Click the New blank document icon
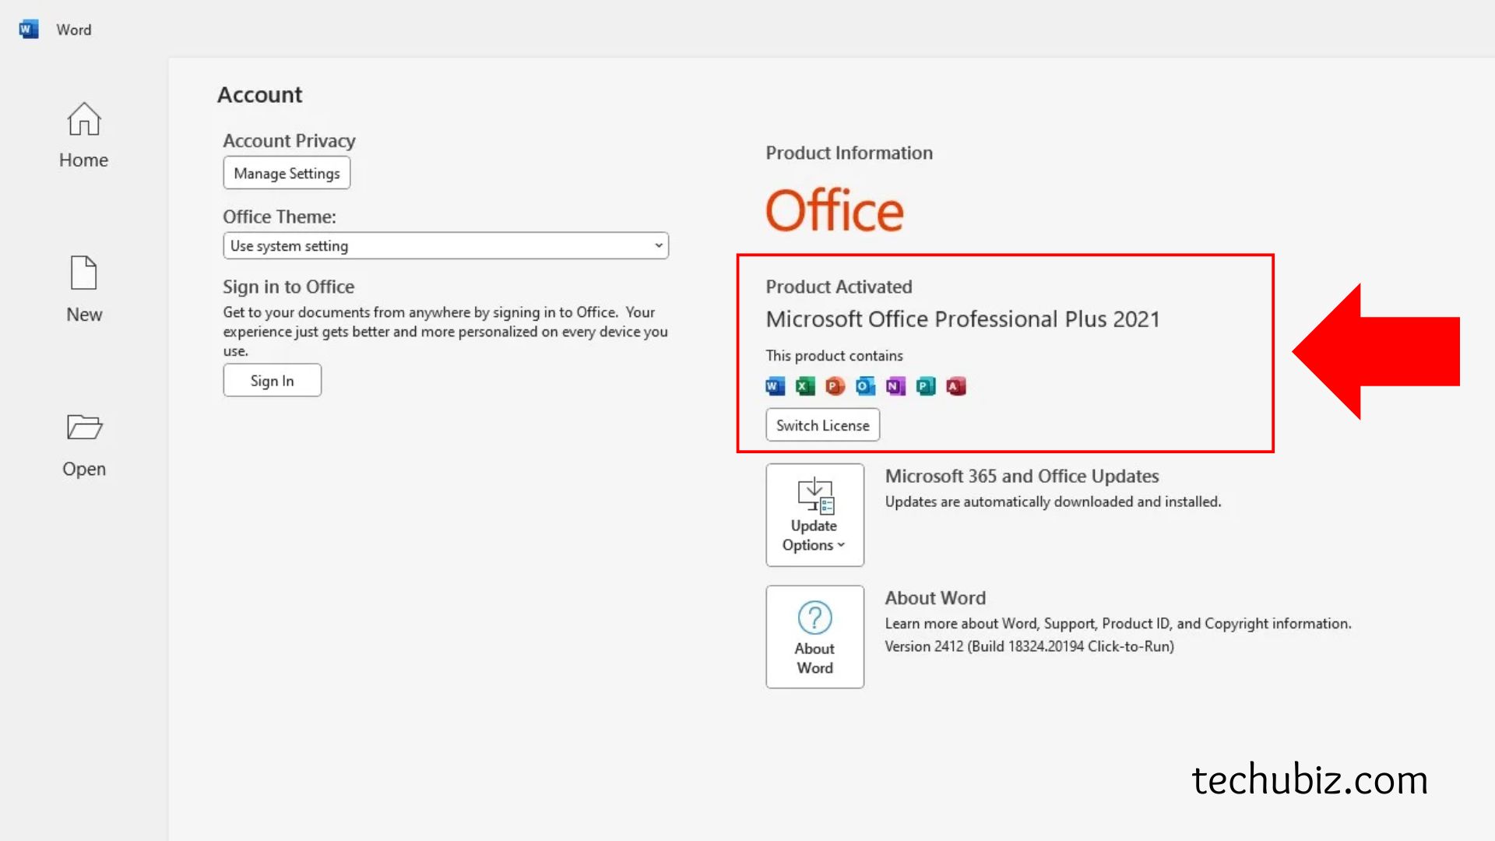Image resolution: width=1495 pixels, height=841 pixels. click(x=83, y=273)
